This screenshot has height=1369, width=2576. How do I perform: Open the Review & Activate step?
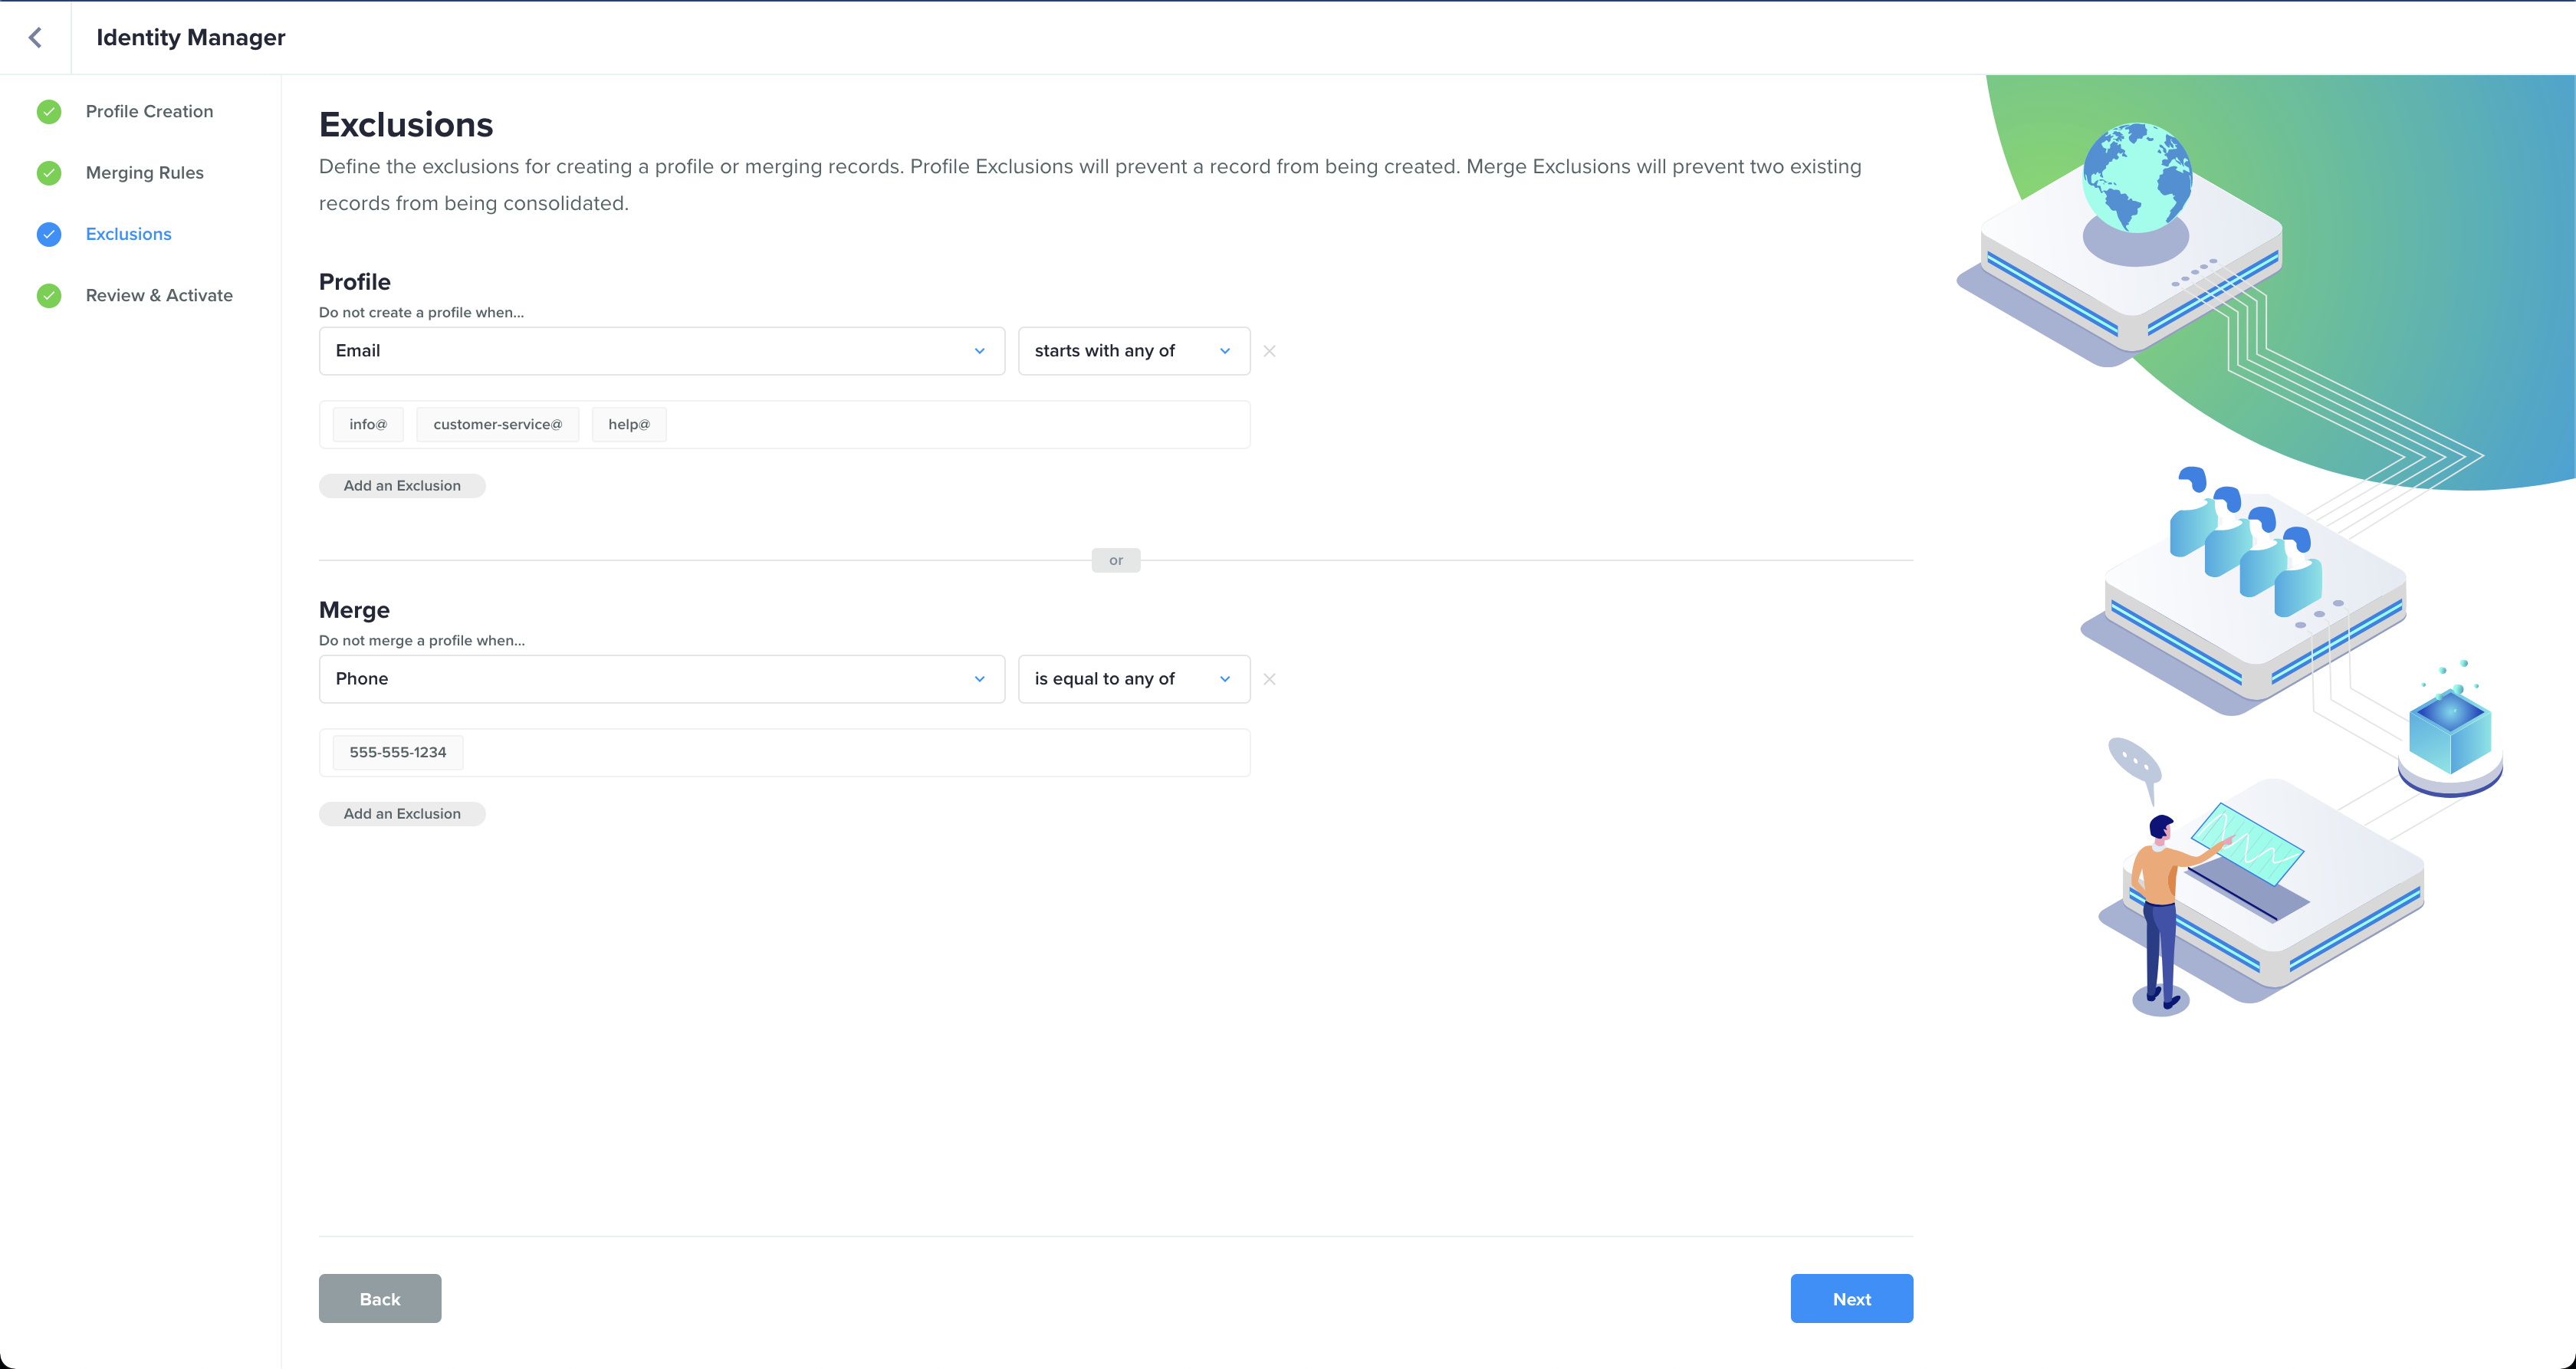[159, 295]
